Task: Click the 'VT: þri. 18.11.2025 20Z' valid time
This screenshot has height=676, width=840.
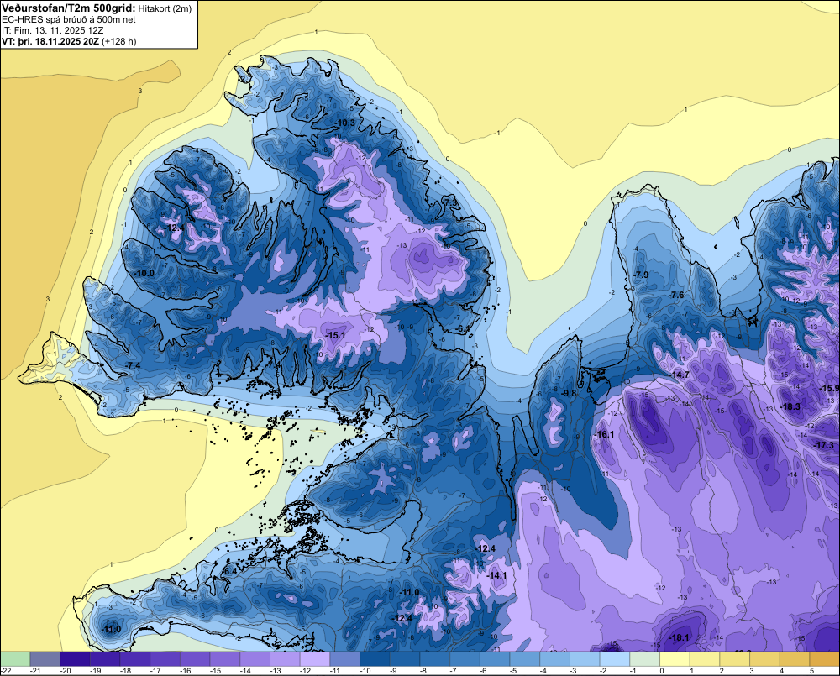Action: pyautogui.click(x=50, y=41)
